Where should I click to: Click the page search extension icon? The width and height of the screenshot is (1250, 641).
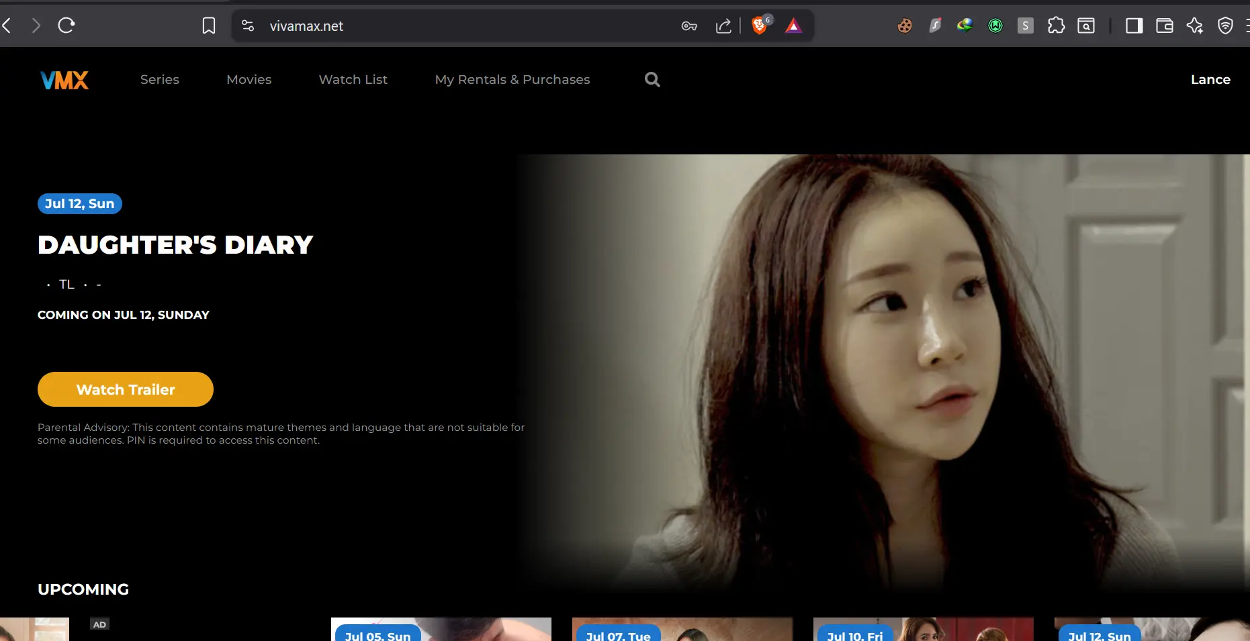[x=1086, y=26]
